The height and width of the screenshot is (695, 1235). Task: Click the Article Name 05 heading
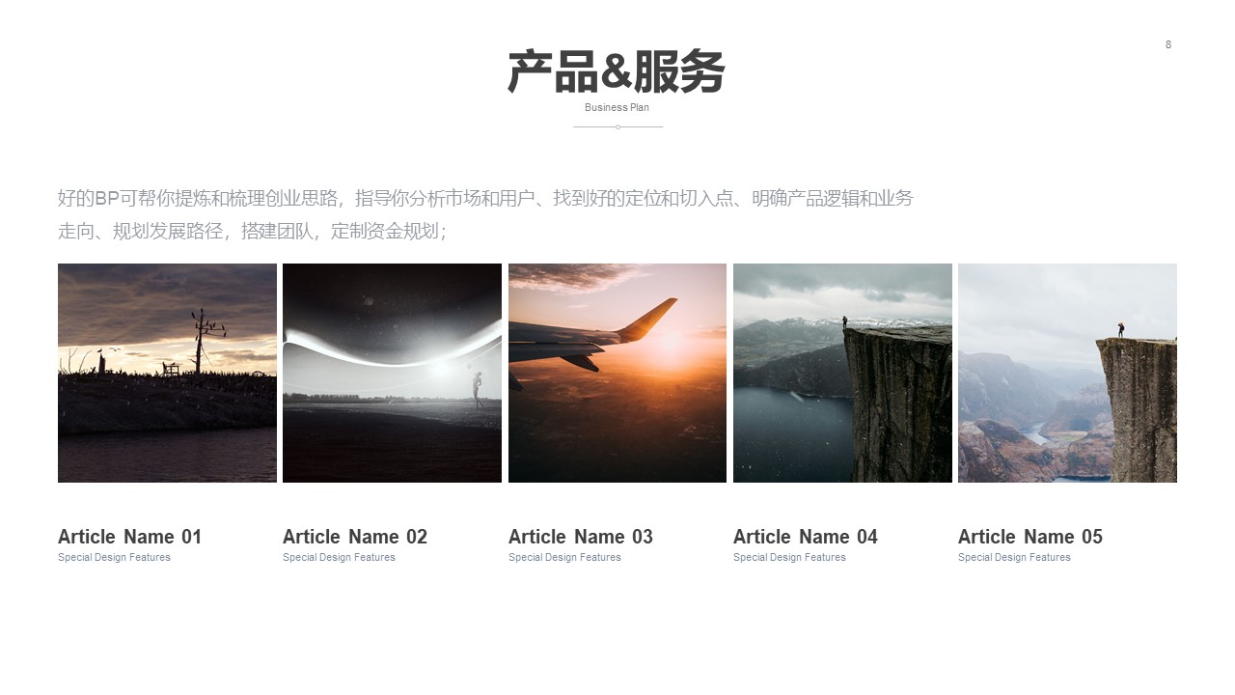pos(1030,537)
